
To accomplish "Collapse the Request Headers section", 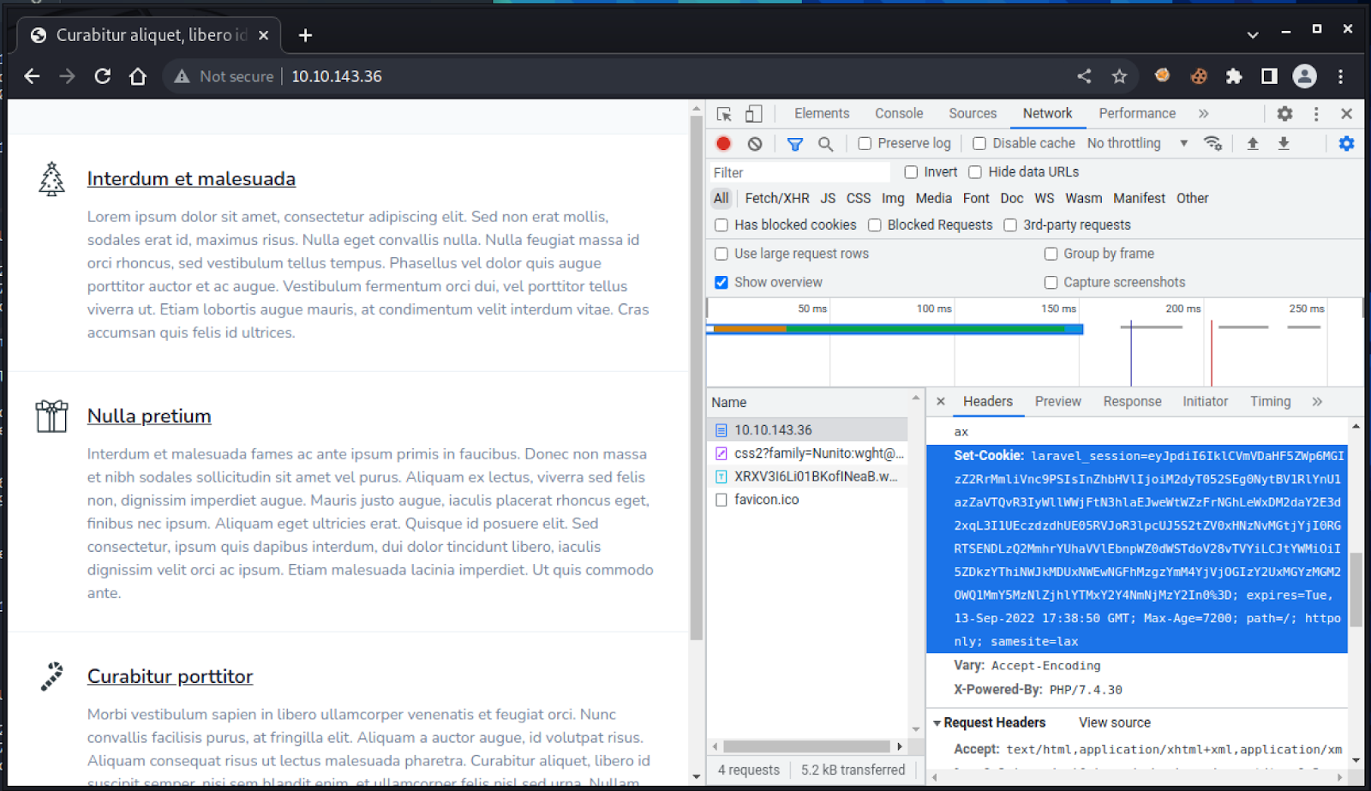I will 937,723.
